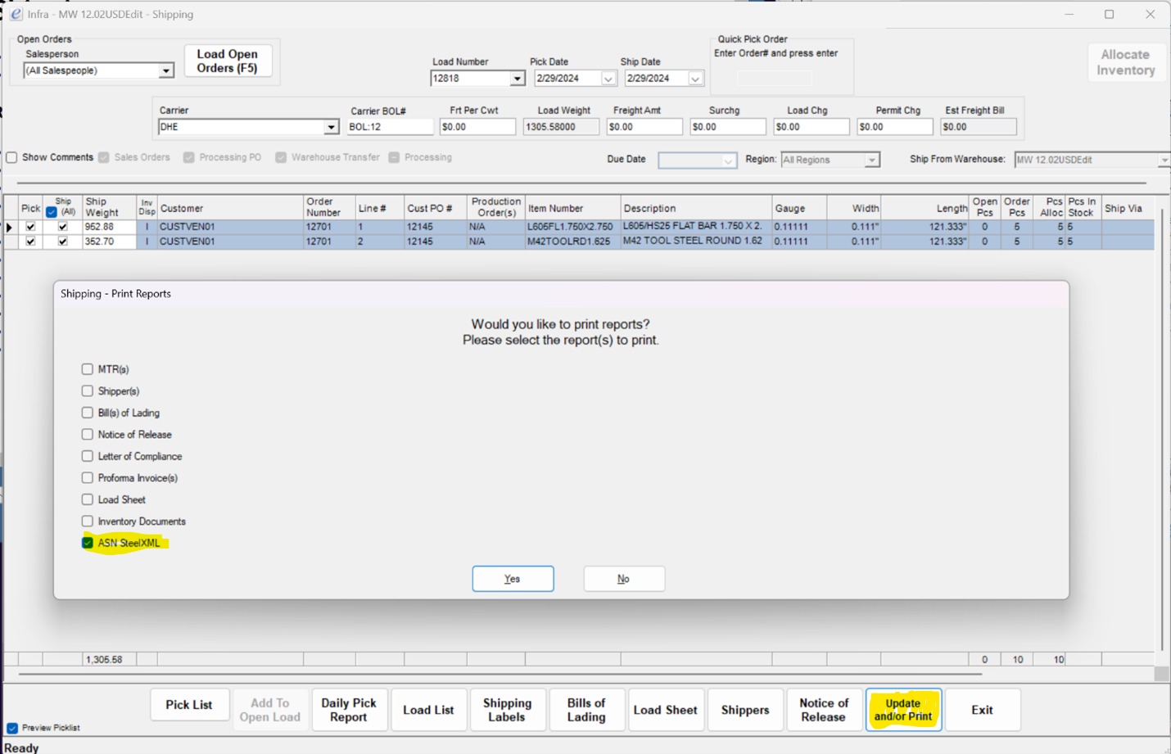Click the Shippers button
Image resolution: width=1171 pixels, height=754 pixels.
pos(744,709)
